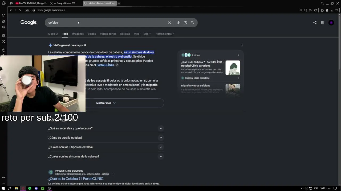Open Windows taskbar search
This screenshot has height=191, width=341.
(10, 188)
